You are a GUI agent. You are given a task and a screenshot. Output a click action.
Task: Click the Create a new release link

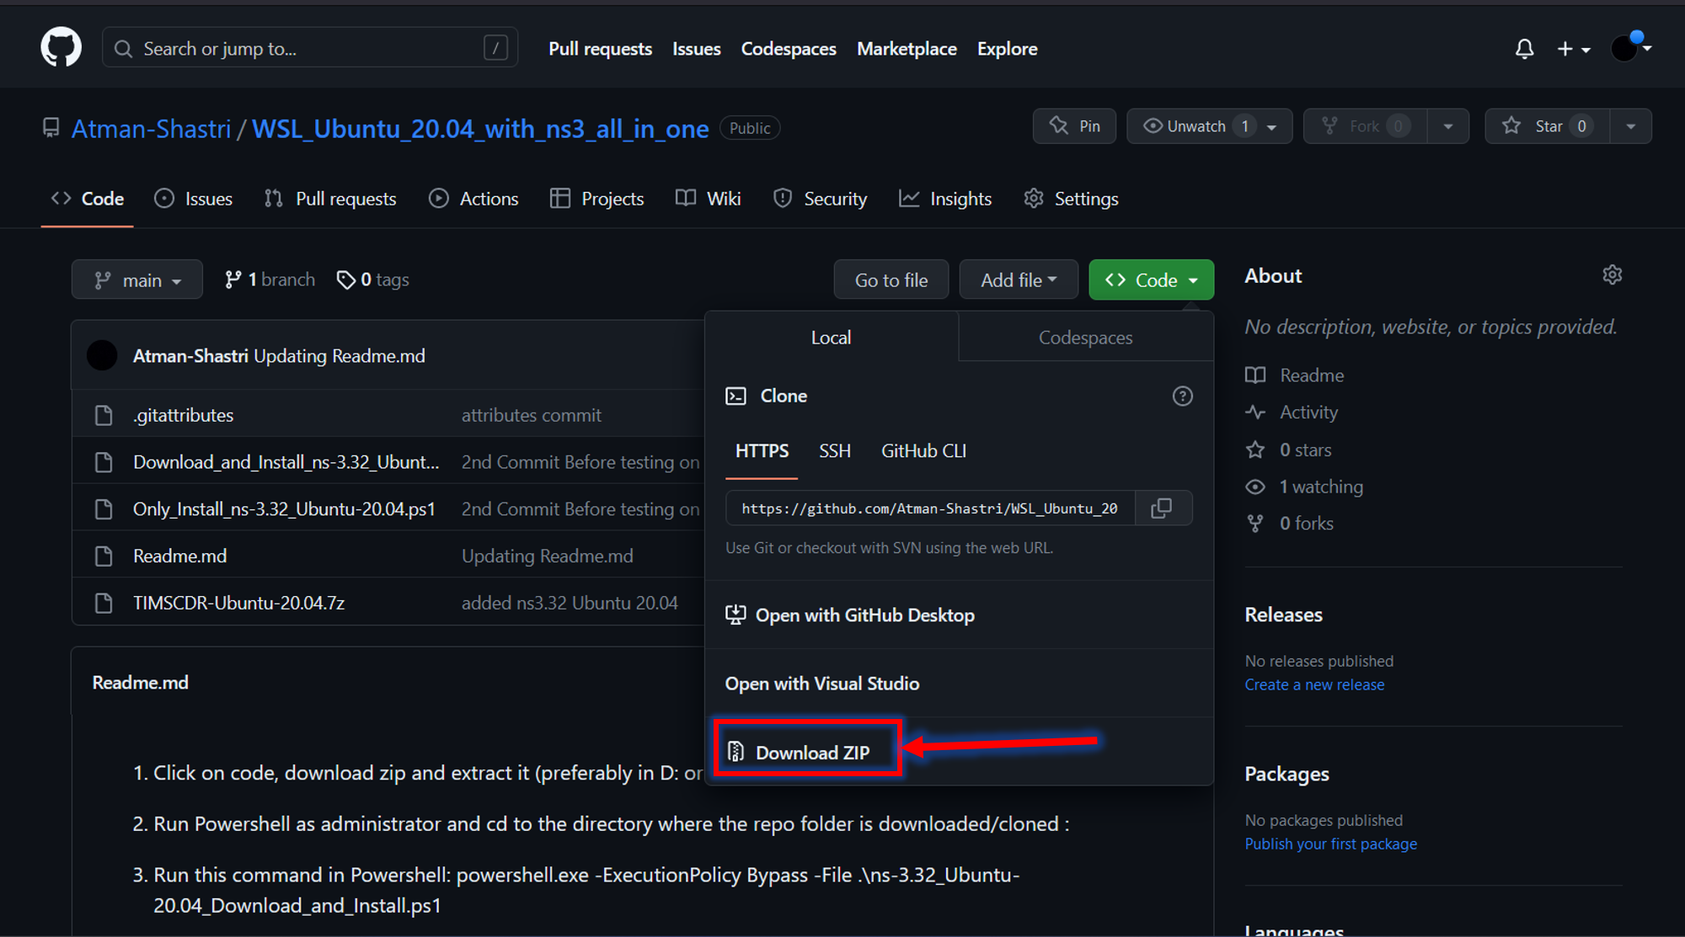1314,684
